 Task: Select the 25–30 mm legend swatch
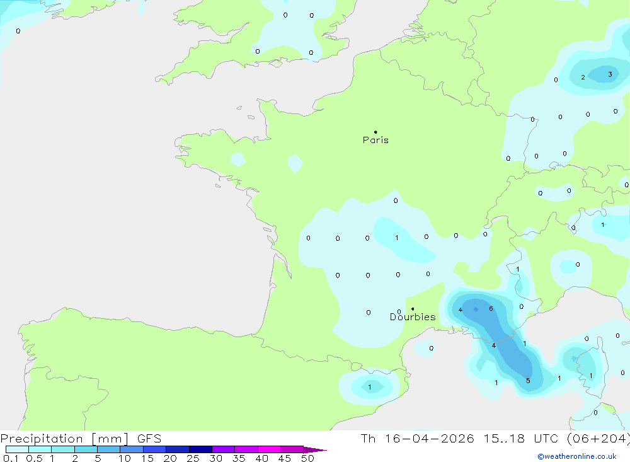pyautogui.click(x=200, y=449)
